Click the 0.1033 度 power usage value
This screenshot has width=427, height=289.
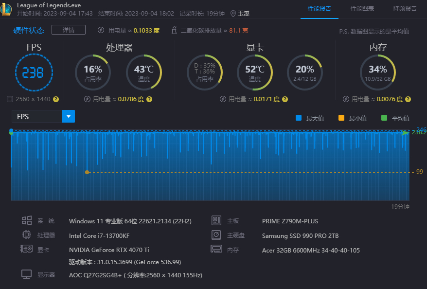click(146, 31)
